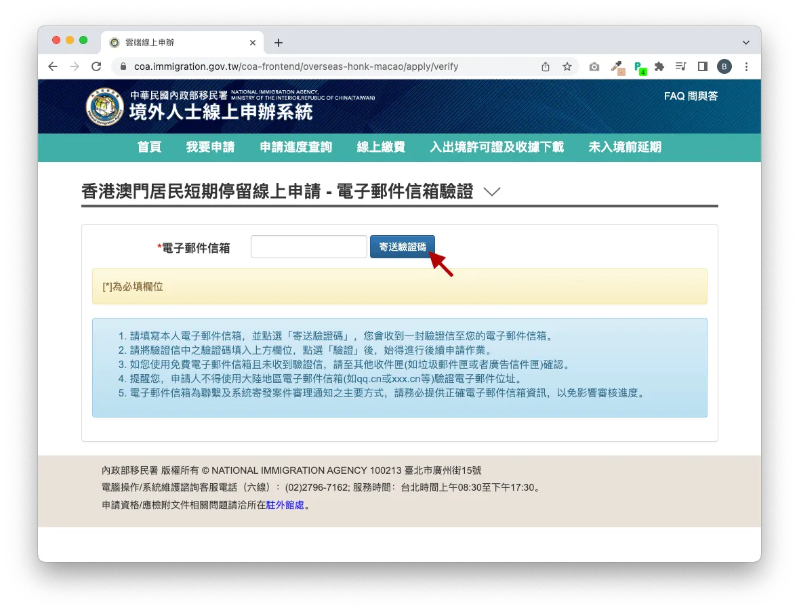
Task: Go to 線上繳費 in navigation bar
Action: (x=381, y=147)
